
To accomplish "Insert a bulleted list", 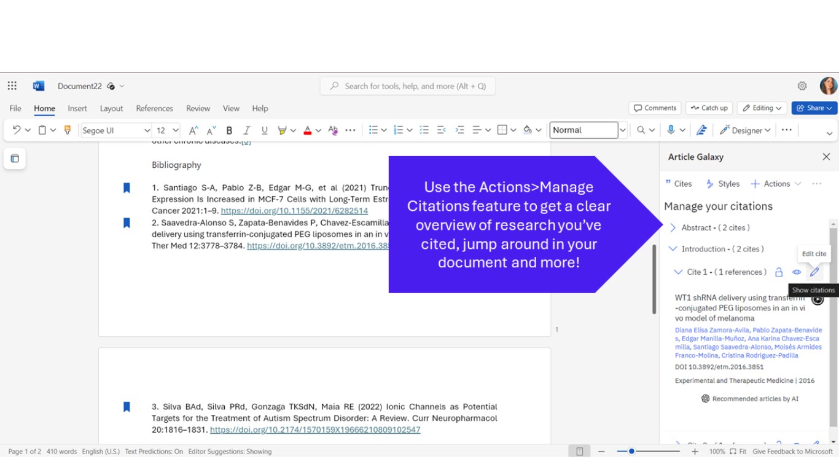I will [x=373, y=130].
